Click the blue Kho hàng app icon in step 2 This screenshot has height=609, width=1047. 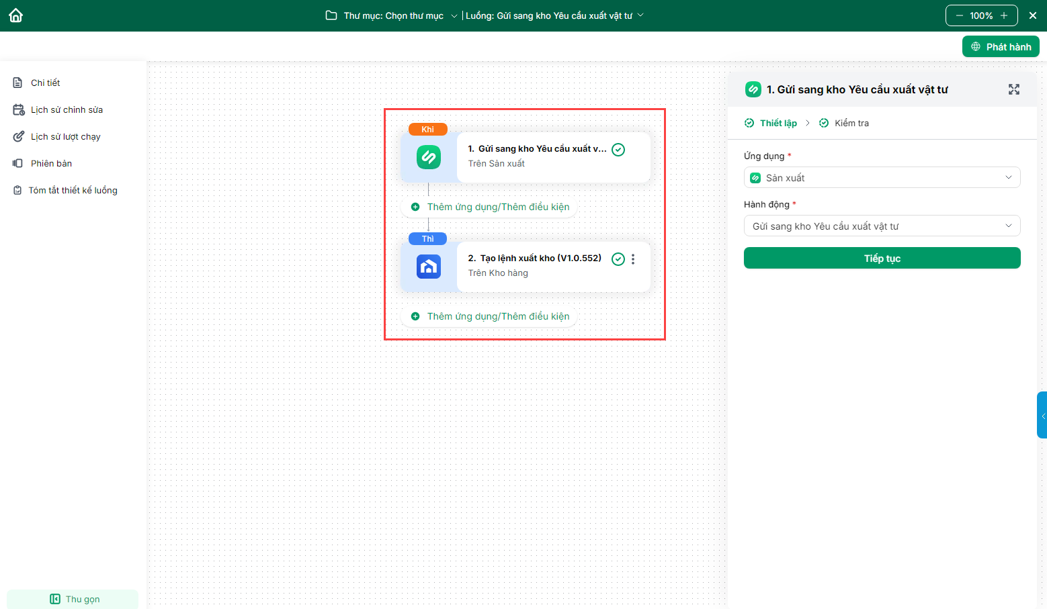(x=429, y=267)
